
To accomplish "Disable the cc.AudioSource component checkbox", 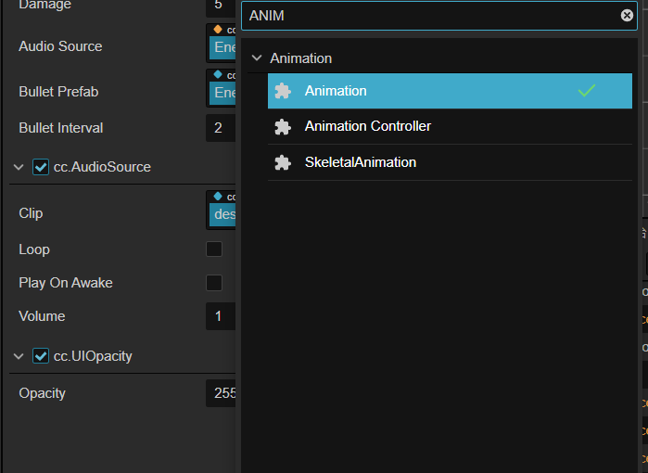I will point(41,167).
